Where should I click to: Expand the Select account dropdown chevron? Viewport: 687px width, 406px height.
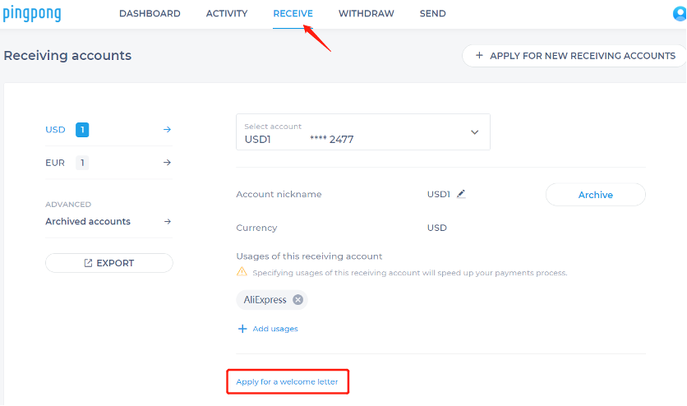473,132
